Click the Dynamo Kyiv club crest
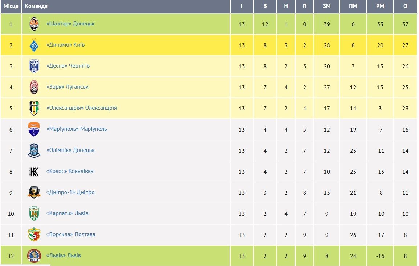 pos(34,45)
